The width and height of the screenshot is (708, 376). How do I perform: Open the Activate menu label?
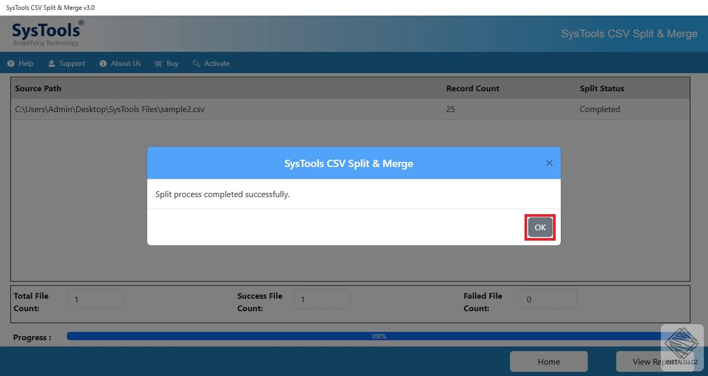217,63
